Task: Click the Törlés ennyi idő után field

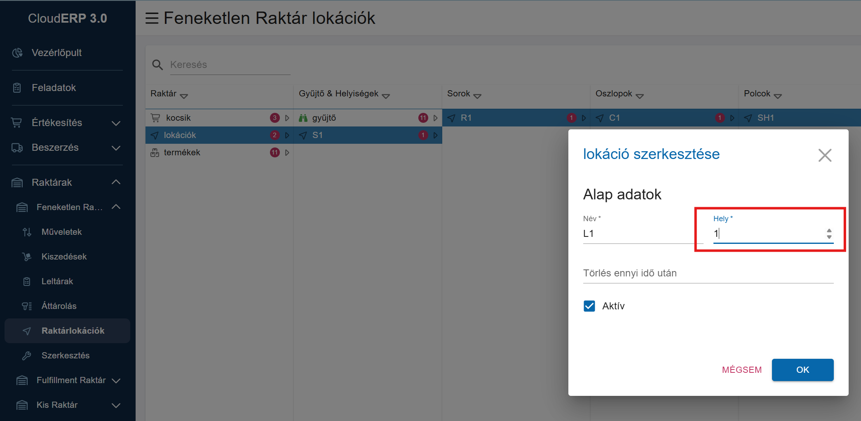Action: coord(708,274)
